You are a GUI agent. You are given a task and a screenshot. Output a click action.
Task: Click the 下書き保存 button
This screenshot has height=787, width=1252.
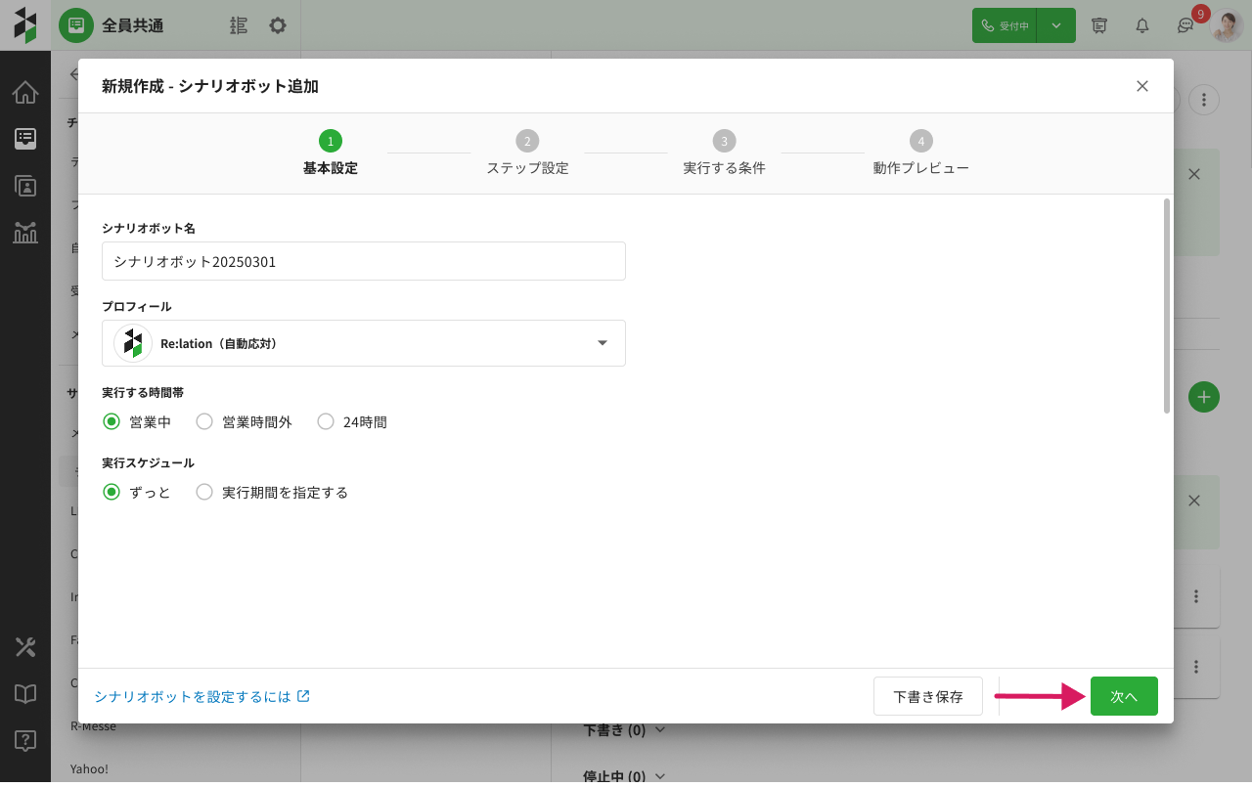pos(927,697)
